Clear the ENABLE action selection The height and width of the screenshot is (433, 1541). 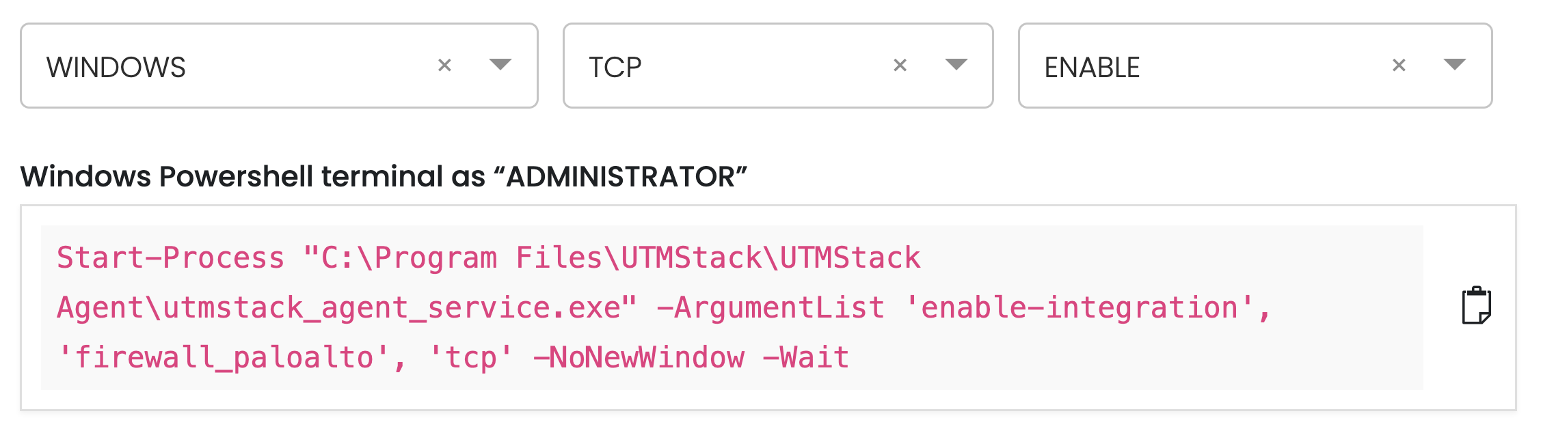(1399, 66)
